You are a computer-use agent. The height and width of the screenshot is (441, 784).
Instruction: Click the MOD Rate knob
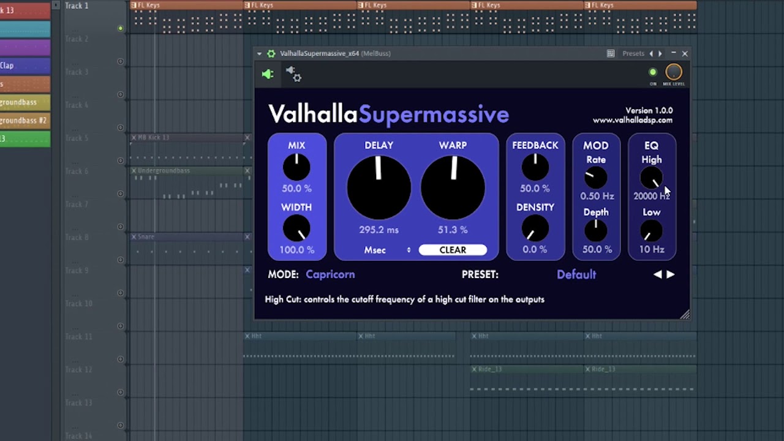[x=596, y=178]
